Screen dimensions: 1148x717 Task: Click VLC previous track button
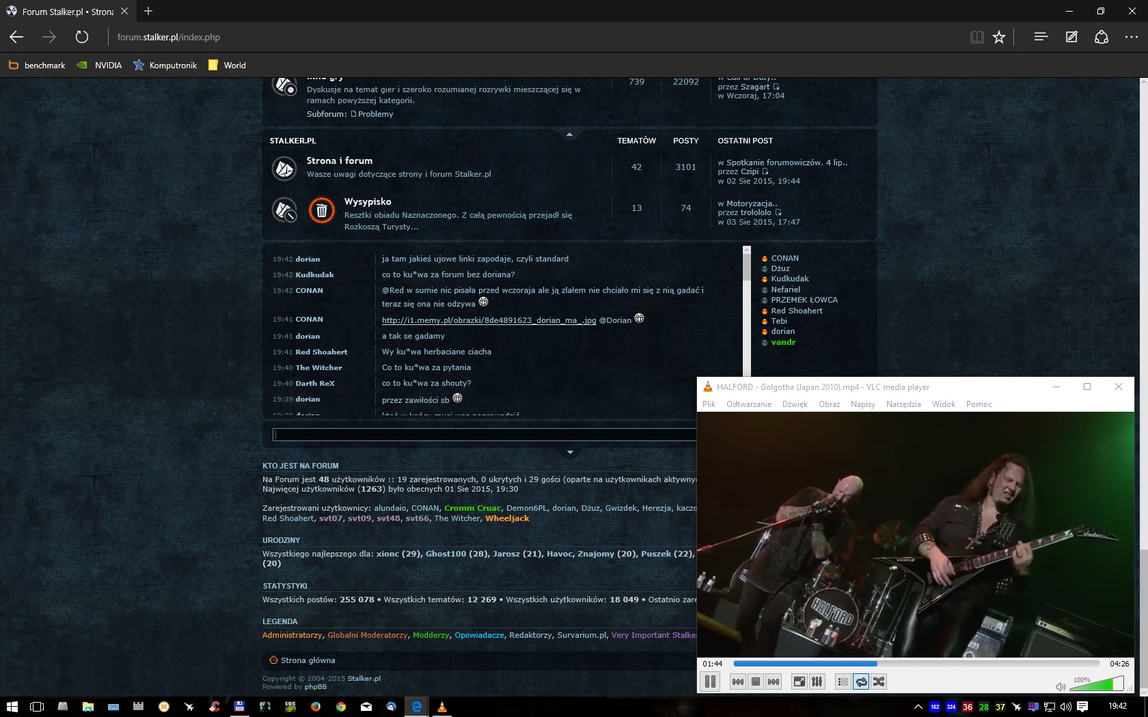pyautogui.click(x=737, y=681)
